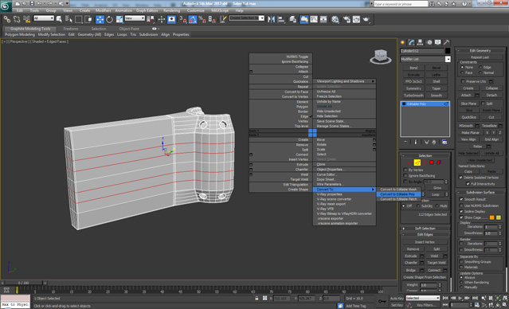The image size is (509, 309).
Task: Toggle the Smooth Result checkbox
Action: point(461,199)
